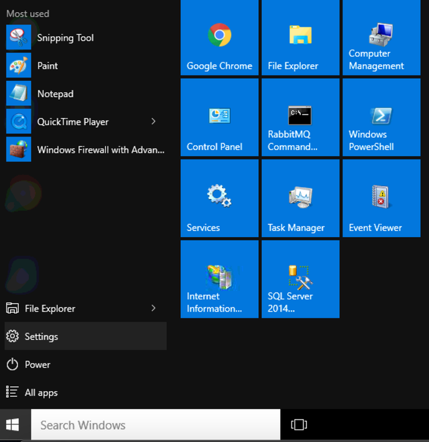Open the Power options
The height and width of the screenshot is (442, 429).
coord(86,364)
